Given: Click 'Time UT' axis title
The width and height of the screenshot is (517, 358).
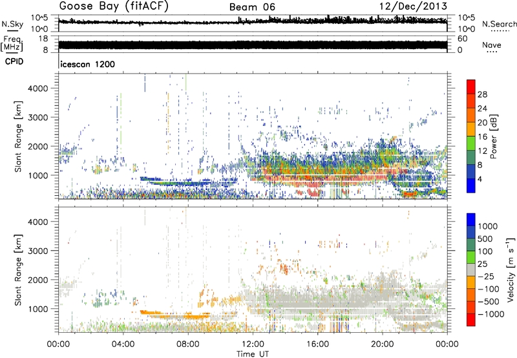Looking at the screenshot, I should pyautogui.click(x=253, y=354).
